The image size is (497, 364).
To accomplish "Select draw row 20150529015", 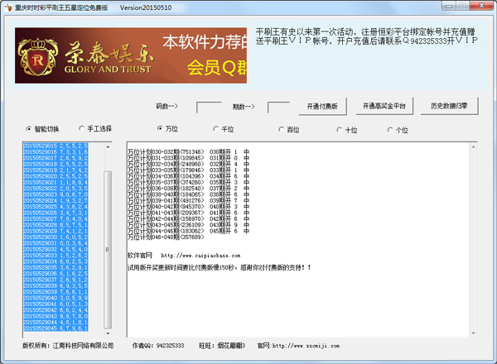I will point(55,146).
